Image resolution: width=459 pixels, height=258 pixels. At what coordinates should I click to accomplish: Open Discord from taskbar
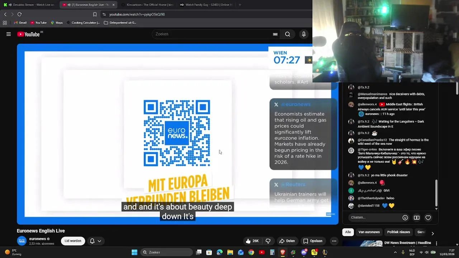pos(304,252)
